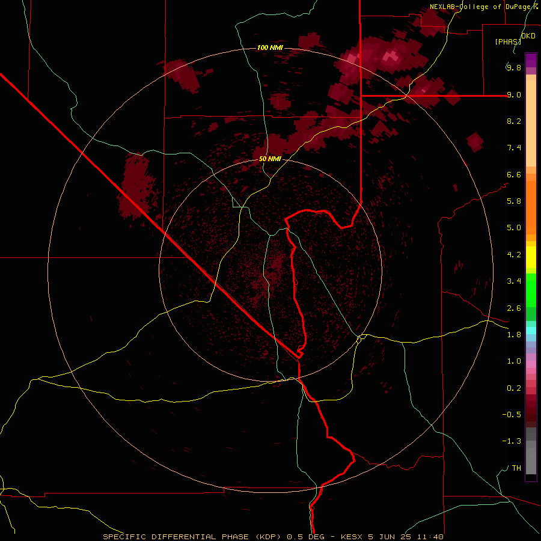
Task: Click the 1.0 scale label
Action: click(x=514, y=361)
